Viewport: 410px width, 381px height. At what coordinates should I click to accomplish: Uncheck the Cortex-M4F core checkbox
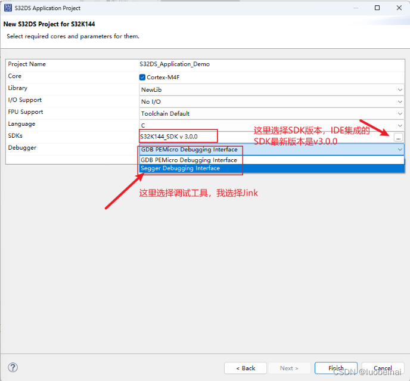tap(142, 77)
